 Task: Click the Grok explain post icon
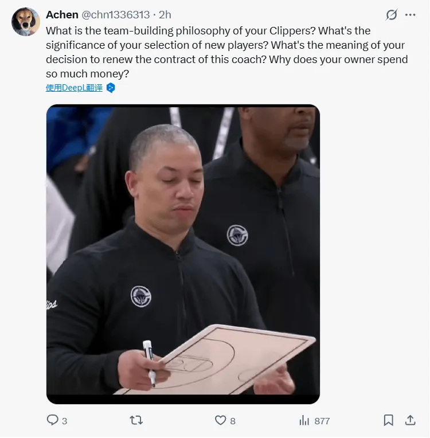[392, 15]
